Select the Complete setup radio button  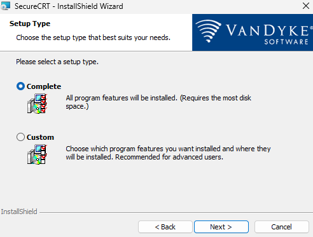point(20,86)
